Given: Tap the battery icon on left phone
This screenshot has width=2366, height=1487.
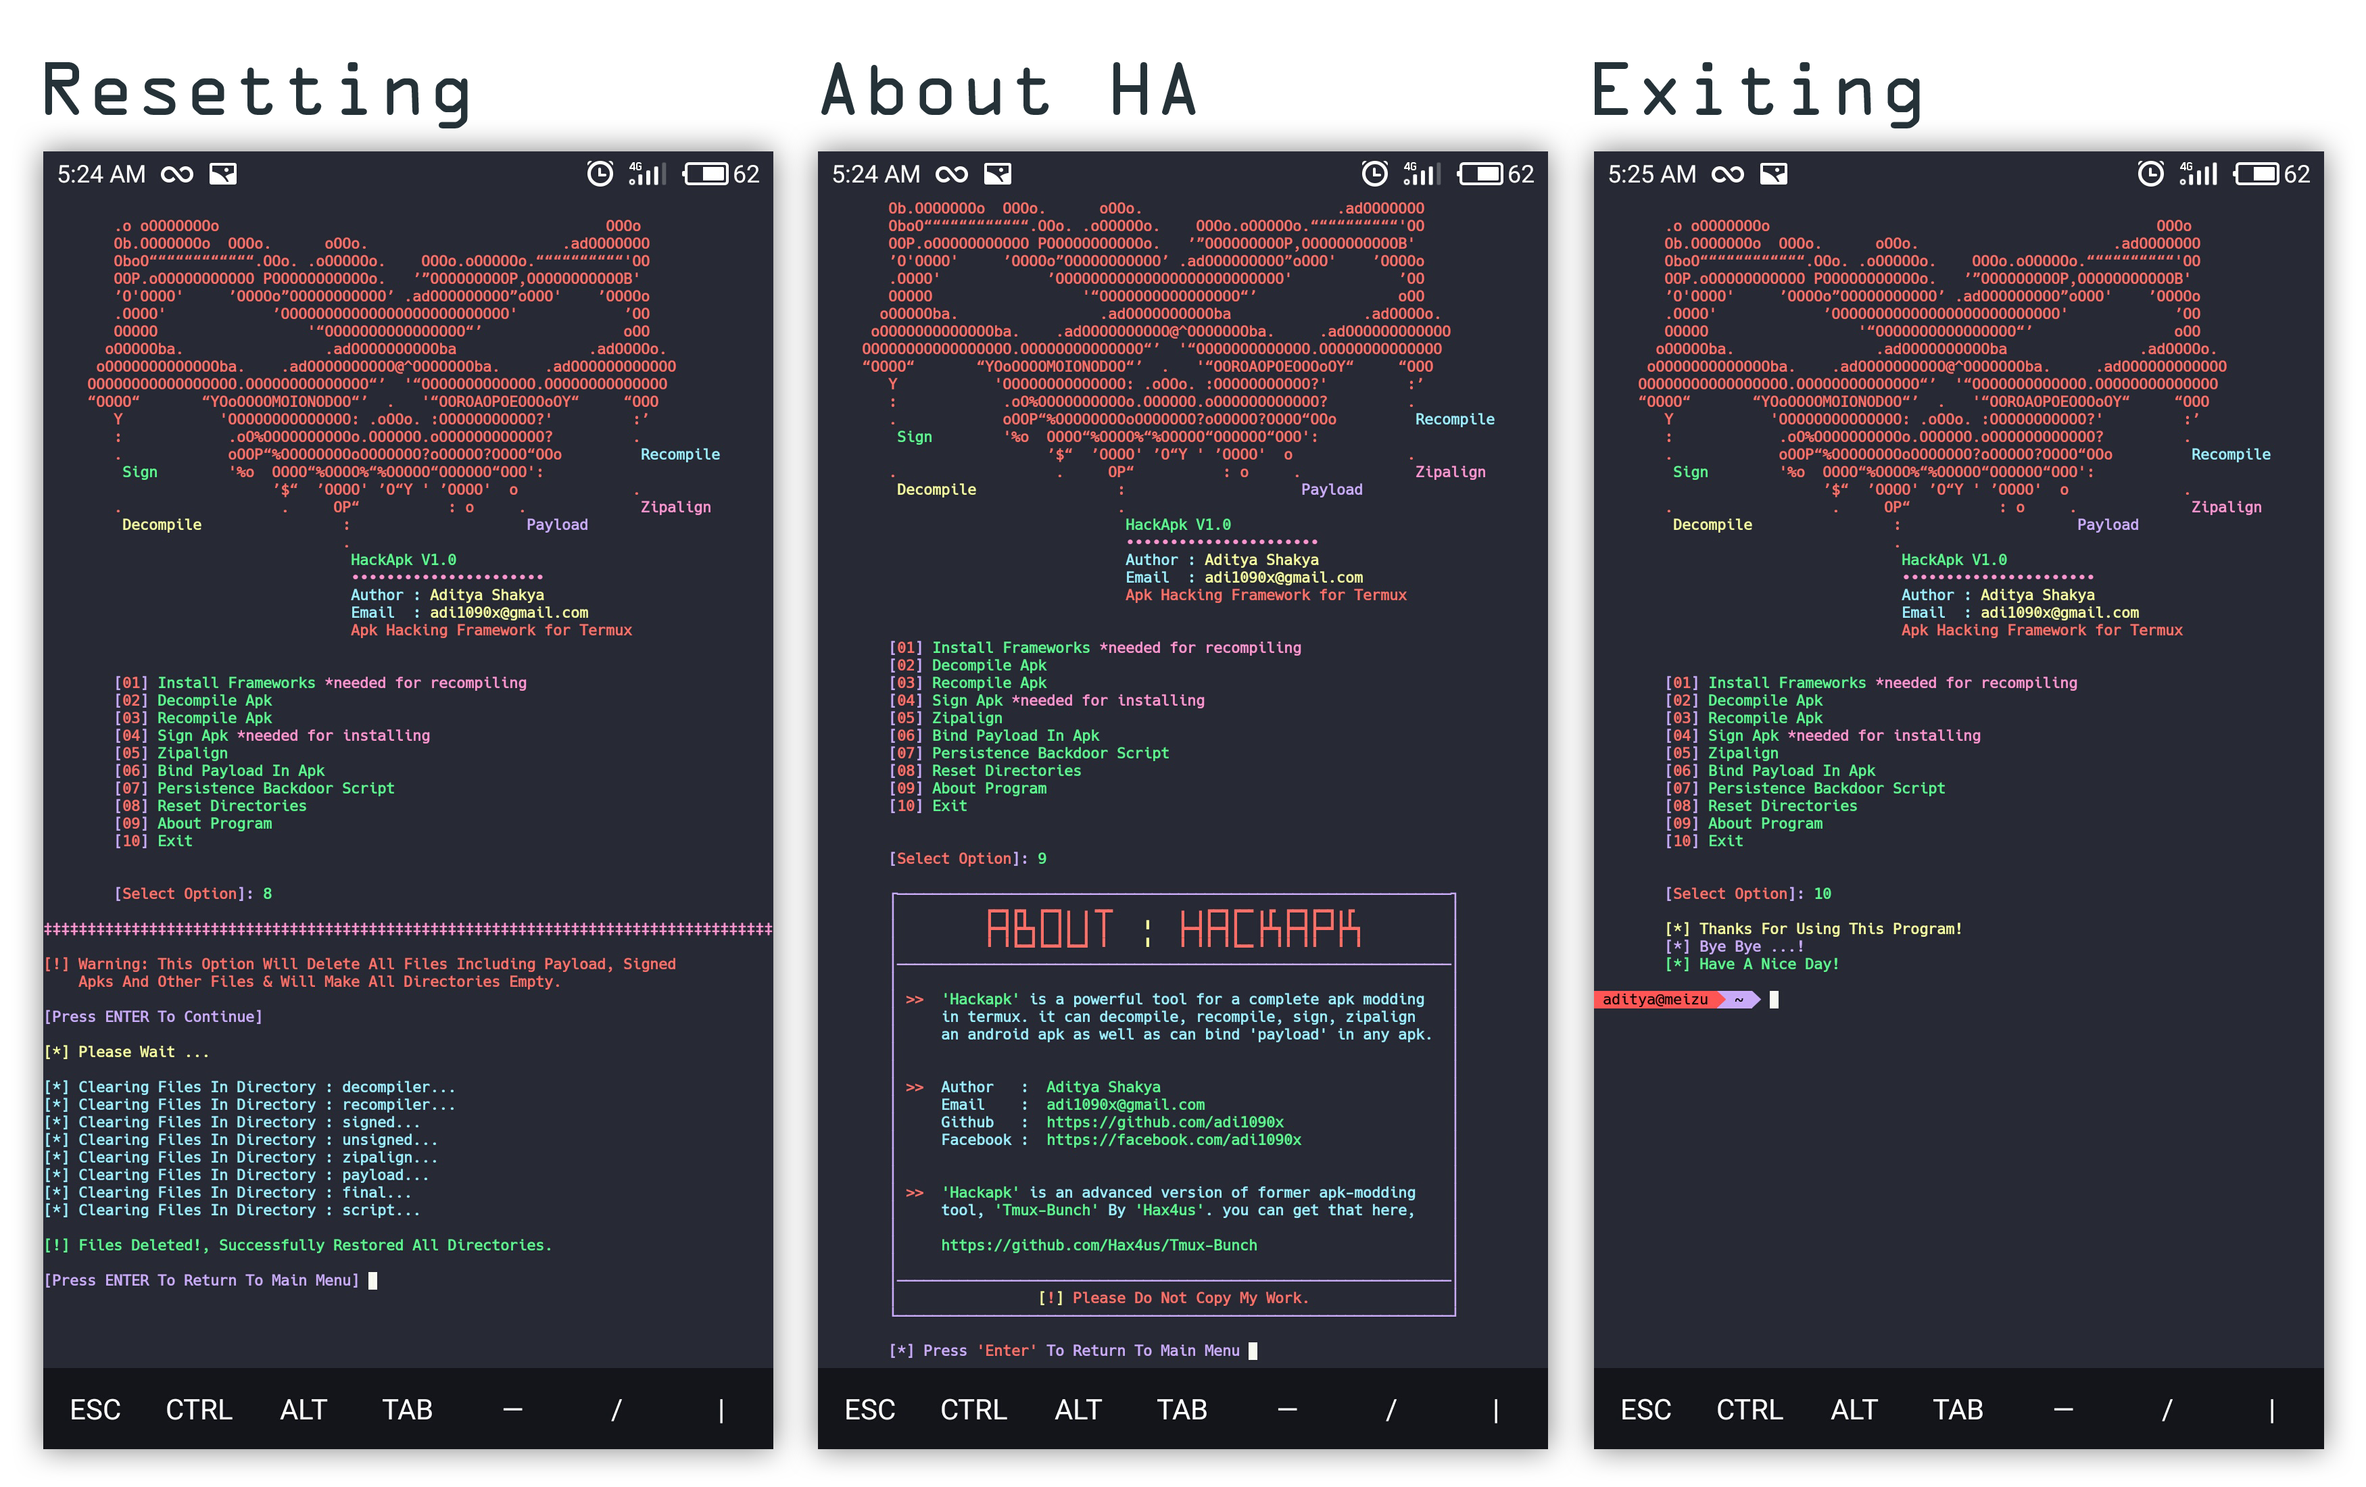Looking at the screenshot, I should coord(706,174).
